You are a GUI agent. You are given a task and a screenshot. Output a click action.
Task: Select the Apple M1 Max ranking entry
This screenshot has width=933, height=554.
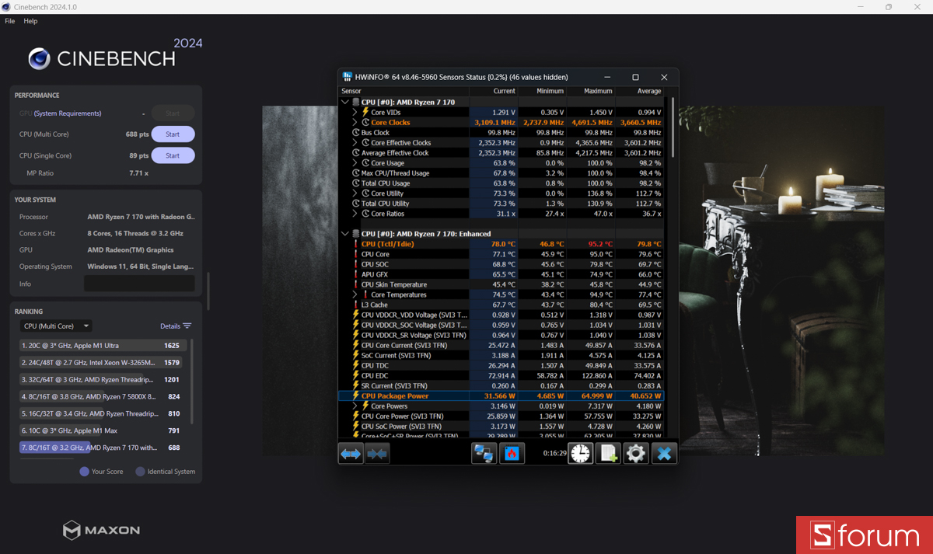coord(101,430)
